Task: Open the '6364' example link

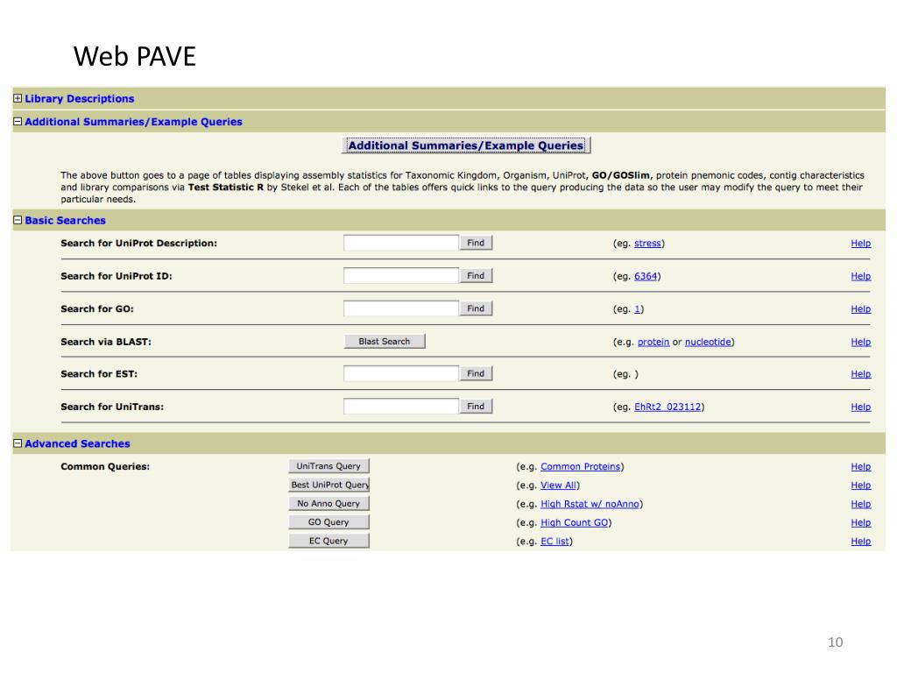Action: click(x=646, y=276)
